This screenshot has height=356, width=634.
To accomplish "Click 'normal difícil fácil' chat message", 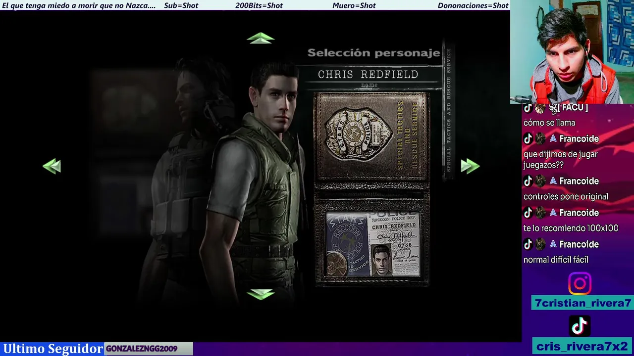I will (556, 260).
